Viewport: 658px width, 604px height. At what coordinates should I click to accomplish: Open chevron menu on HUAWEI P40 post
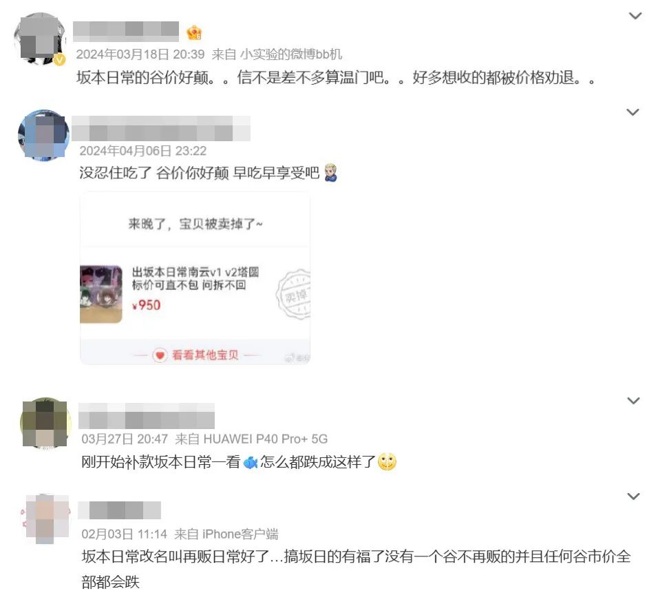click(633, 400)
